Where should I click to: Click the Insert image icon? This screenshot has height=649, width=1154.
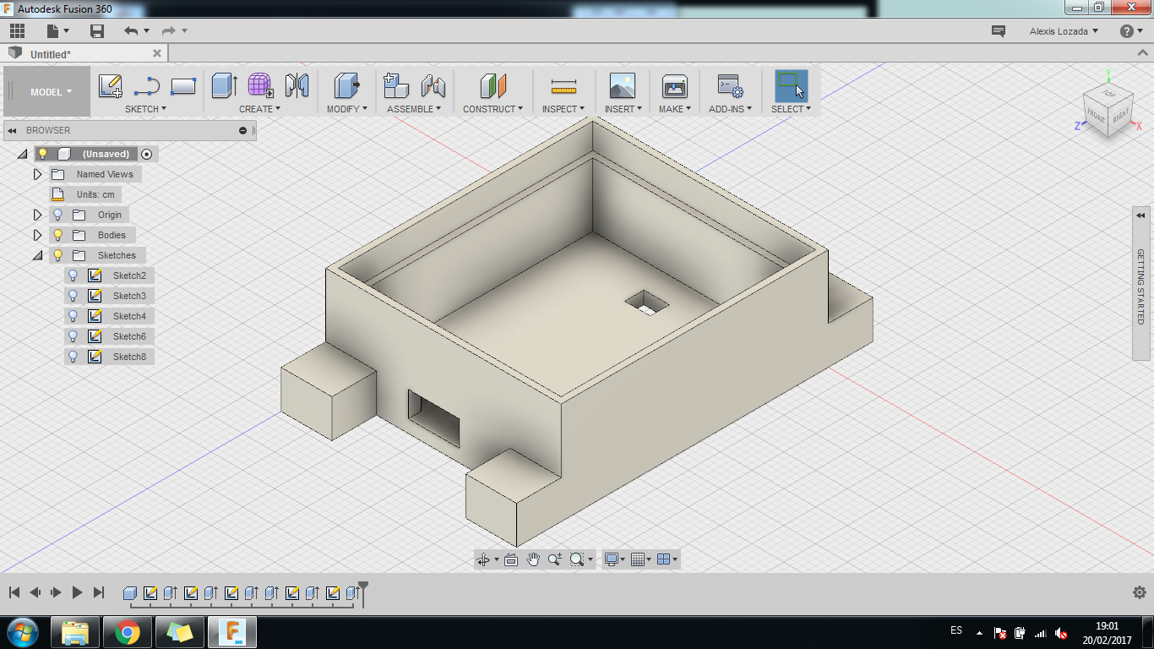(623, 85)
